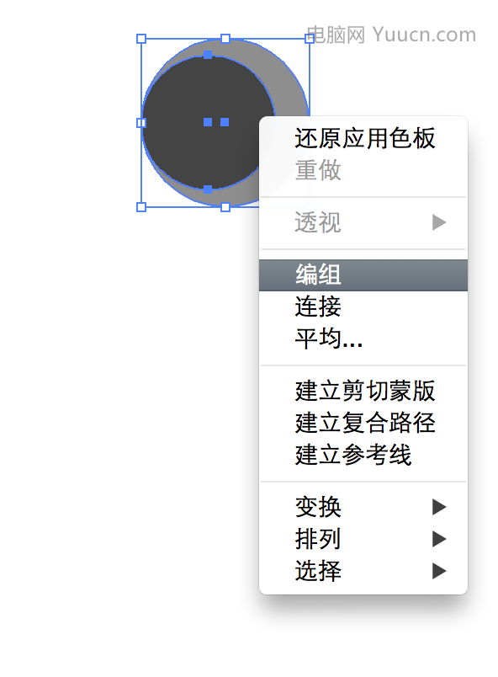Image resolution: width=498 pixels, height=677 pixels.
Task: Click the dark circle's top anchor point
Action: click(x=208, y=55)
